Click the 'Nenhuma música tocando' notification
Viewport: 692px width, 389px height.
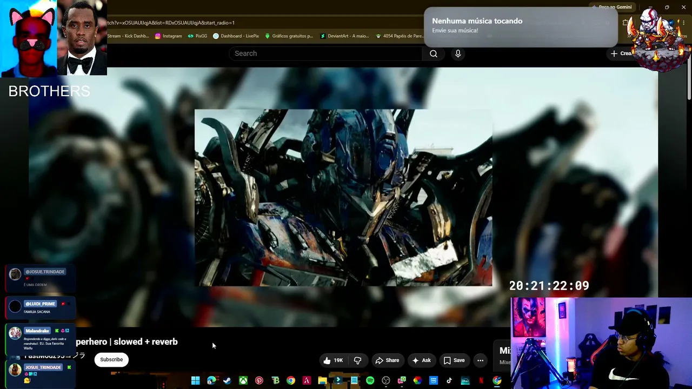[521, 26]
